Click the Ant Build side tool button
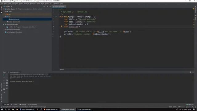Image resolution: width=197 pixels, height=111 pixels. 196,10
